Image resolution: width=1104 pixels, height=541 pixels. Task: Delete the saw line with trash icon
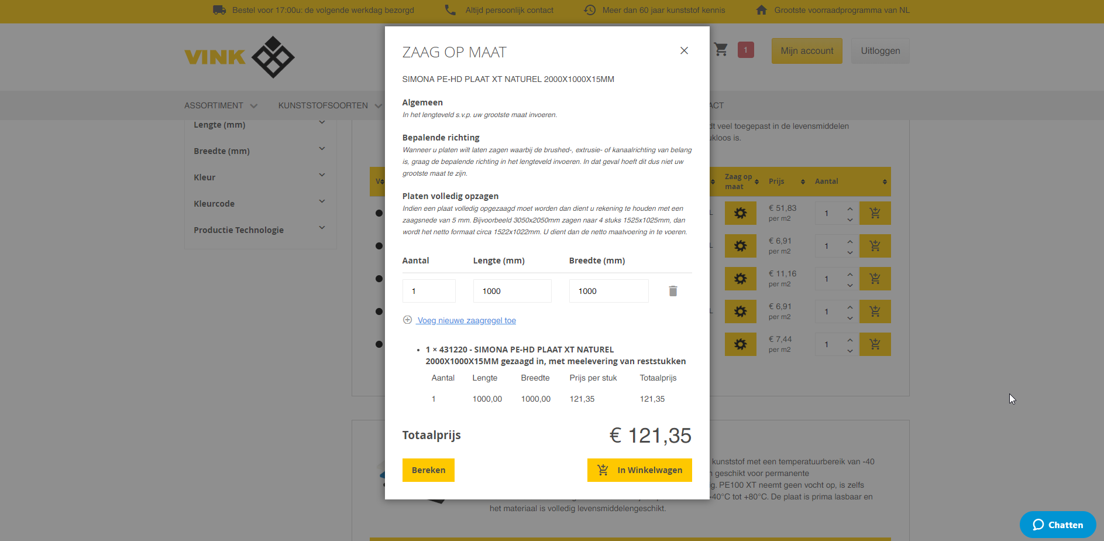[x=673, y=291]
